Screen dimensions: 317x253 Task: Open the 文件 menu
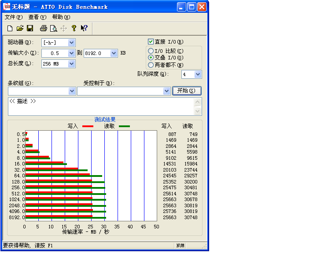(x=13, y=17)
